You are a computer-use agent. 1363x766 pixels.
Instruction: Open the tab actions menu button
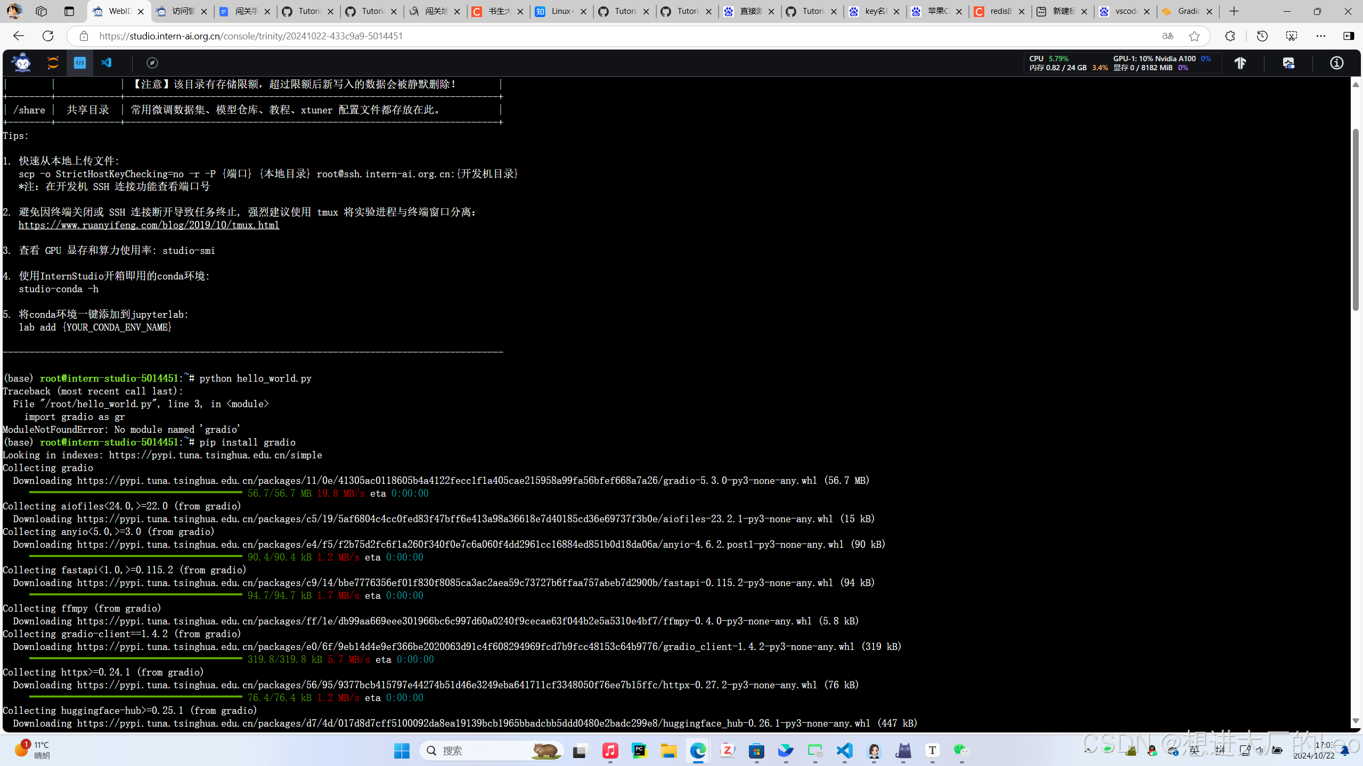point(69,11)
